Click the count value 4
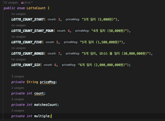 click(69, 31)
